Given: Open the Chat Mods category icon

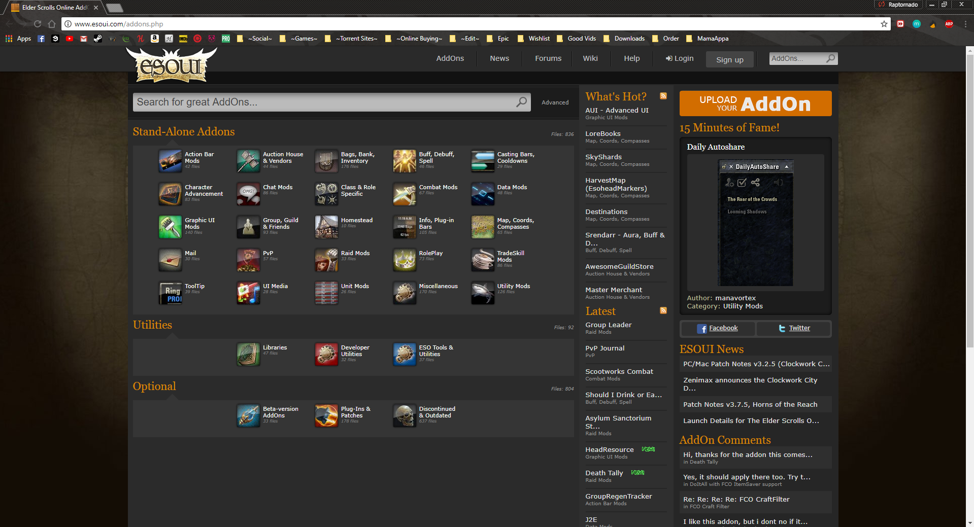Looking at the screenshot, I should point(248,194).
